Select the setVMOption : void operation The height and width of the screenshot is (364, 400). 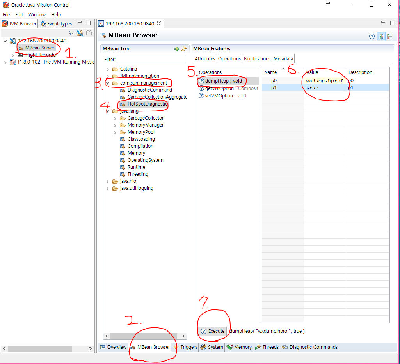[222, 96]
